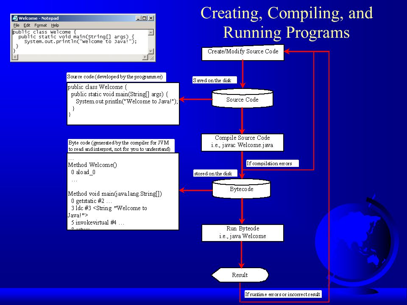Open the Format menu in Notepad
The height and width of the screenshot is (305, 407).
(x=41, y=25)
